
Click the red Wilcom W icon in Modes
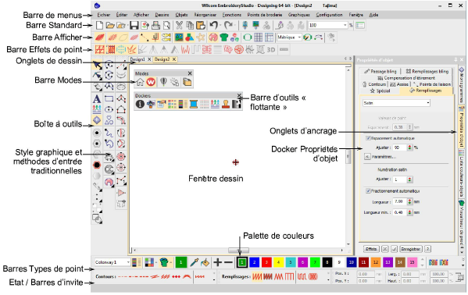[x=151, y=82]
